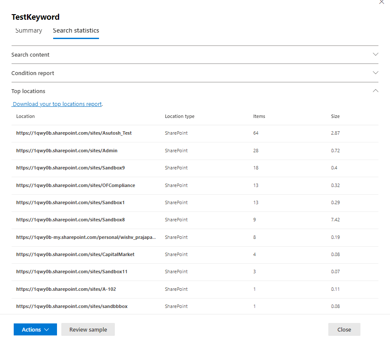The image size is (390, 341).
Task: Click the Size column header
Action: click(x=335, y=116)
